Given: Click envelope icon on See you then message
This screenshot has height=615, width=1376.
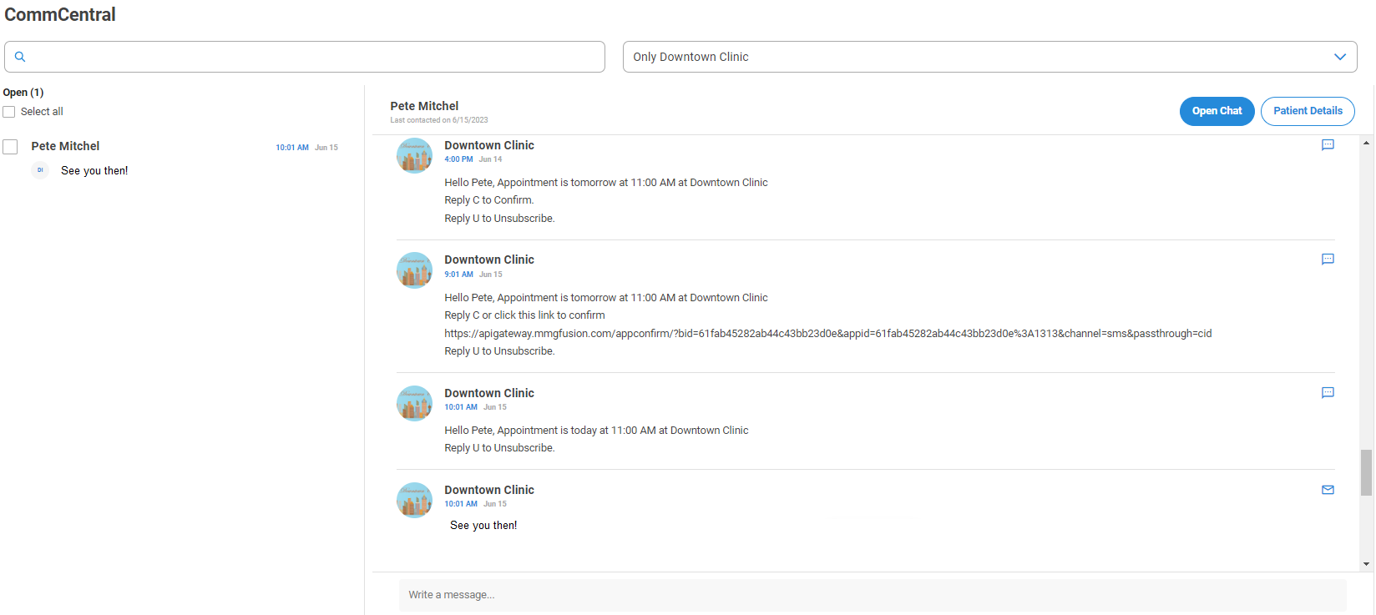Looking at the screenshot, I should click(x=1328, y=490).
